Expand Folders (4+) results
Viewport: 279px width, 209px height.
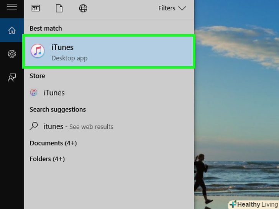47,159
